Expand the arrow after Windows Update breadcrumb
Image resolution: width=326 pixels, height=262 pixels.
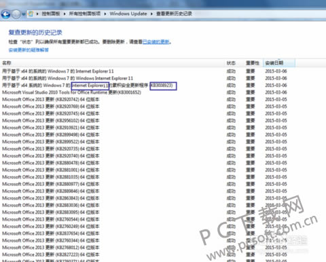(x=151, y=14)
